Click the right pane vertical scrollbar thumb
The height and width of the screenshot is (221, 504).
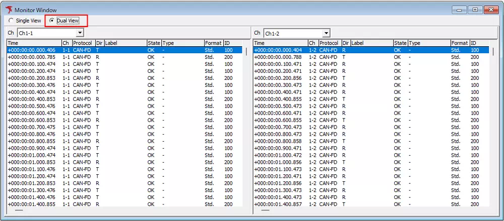[493, 51]
